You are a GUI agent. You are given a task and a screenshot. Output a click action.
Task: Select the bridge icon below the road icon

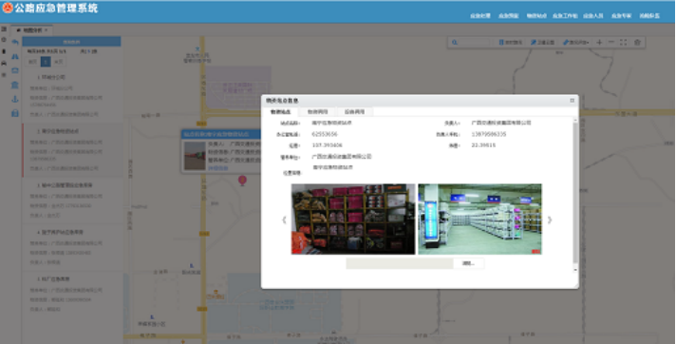coord(15,70)
